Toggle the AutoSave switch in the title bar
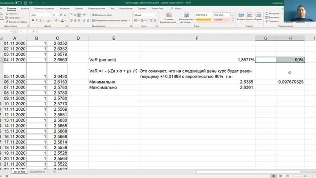Screen dimensions: 316x178 pos(18,3)
